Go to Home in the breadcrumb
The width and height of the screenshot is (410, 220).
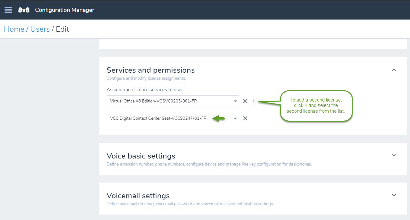(x=14, y=29)
